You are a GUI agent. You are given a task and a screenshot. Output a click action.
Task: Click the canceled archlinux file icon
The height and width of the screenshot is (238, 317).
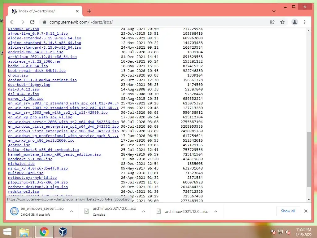[87, 211]
